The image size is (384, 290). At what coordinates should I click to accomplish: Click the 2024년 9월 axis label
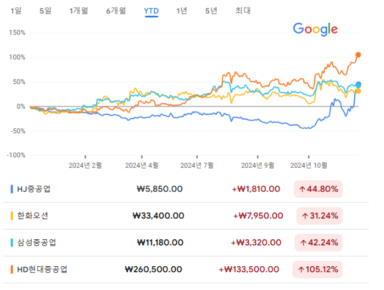point(258,165)
